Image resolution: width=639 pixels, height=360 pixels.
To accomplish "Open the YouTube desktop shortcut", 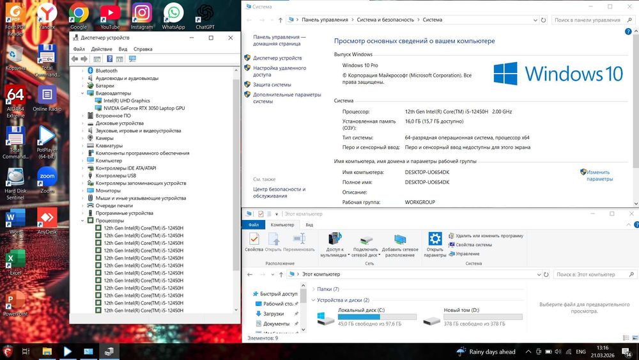I will 110,17.
